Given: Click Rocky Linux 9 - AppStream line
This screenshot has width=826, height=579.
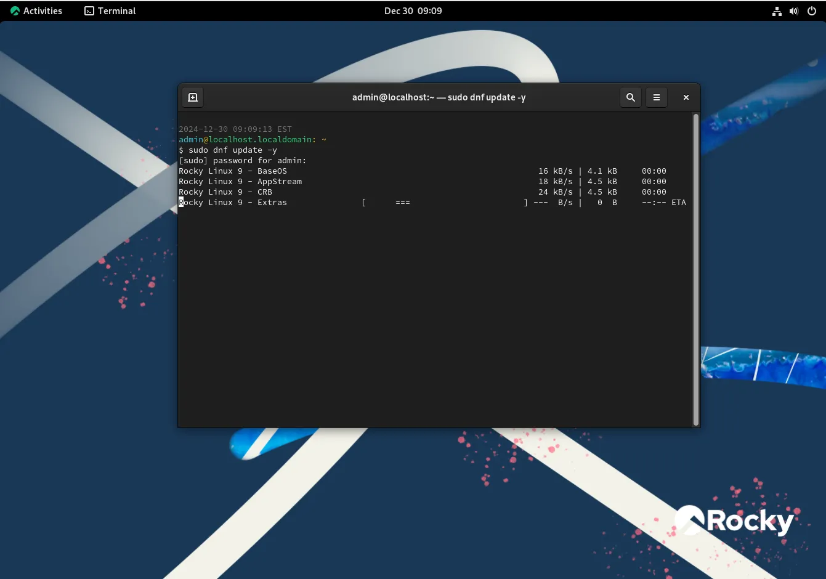Looking at the screenshot, I should [423, 182].
